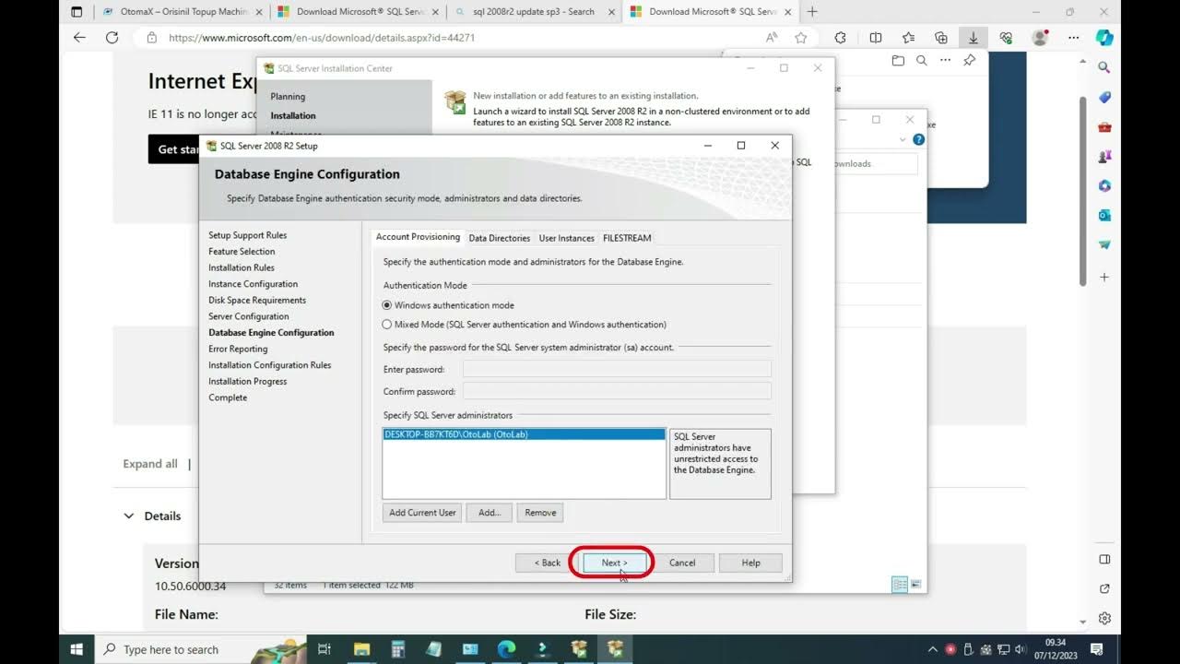The width and height of the screenshot is (1180, 664).
Task: Open Browser essentials heart icon
Action: [x=1006, y=38]
